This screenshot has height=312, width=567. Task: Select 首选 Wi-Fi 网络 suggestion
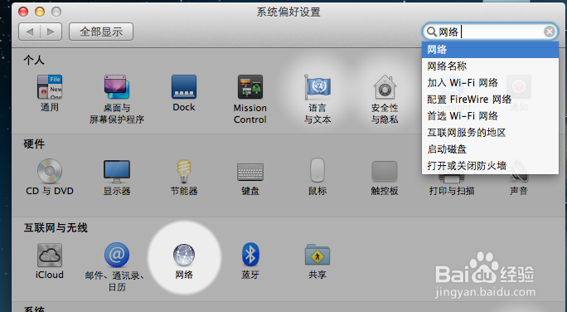491,116
